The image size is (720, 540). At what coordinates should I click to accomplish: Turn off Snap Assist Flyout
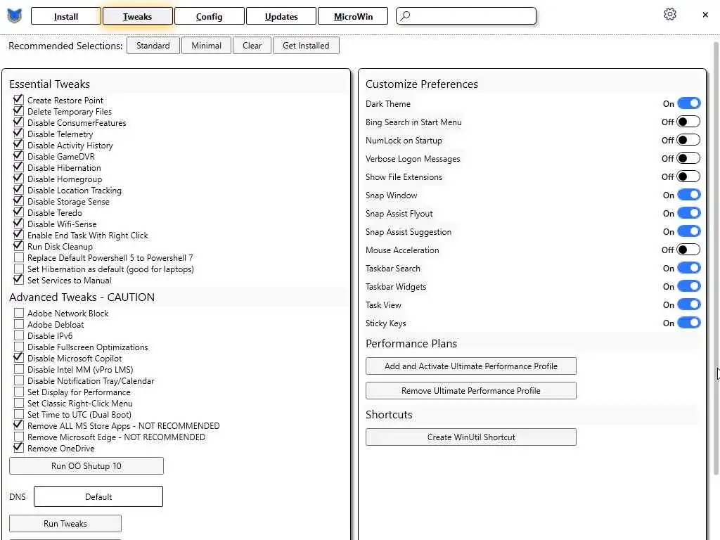[689, 213]
